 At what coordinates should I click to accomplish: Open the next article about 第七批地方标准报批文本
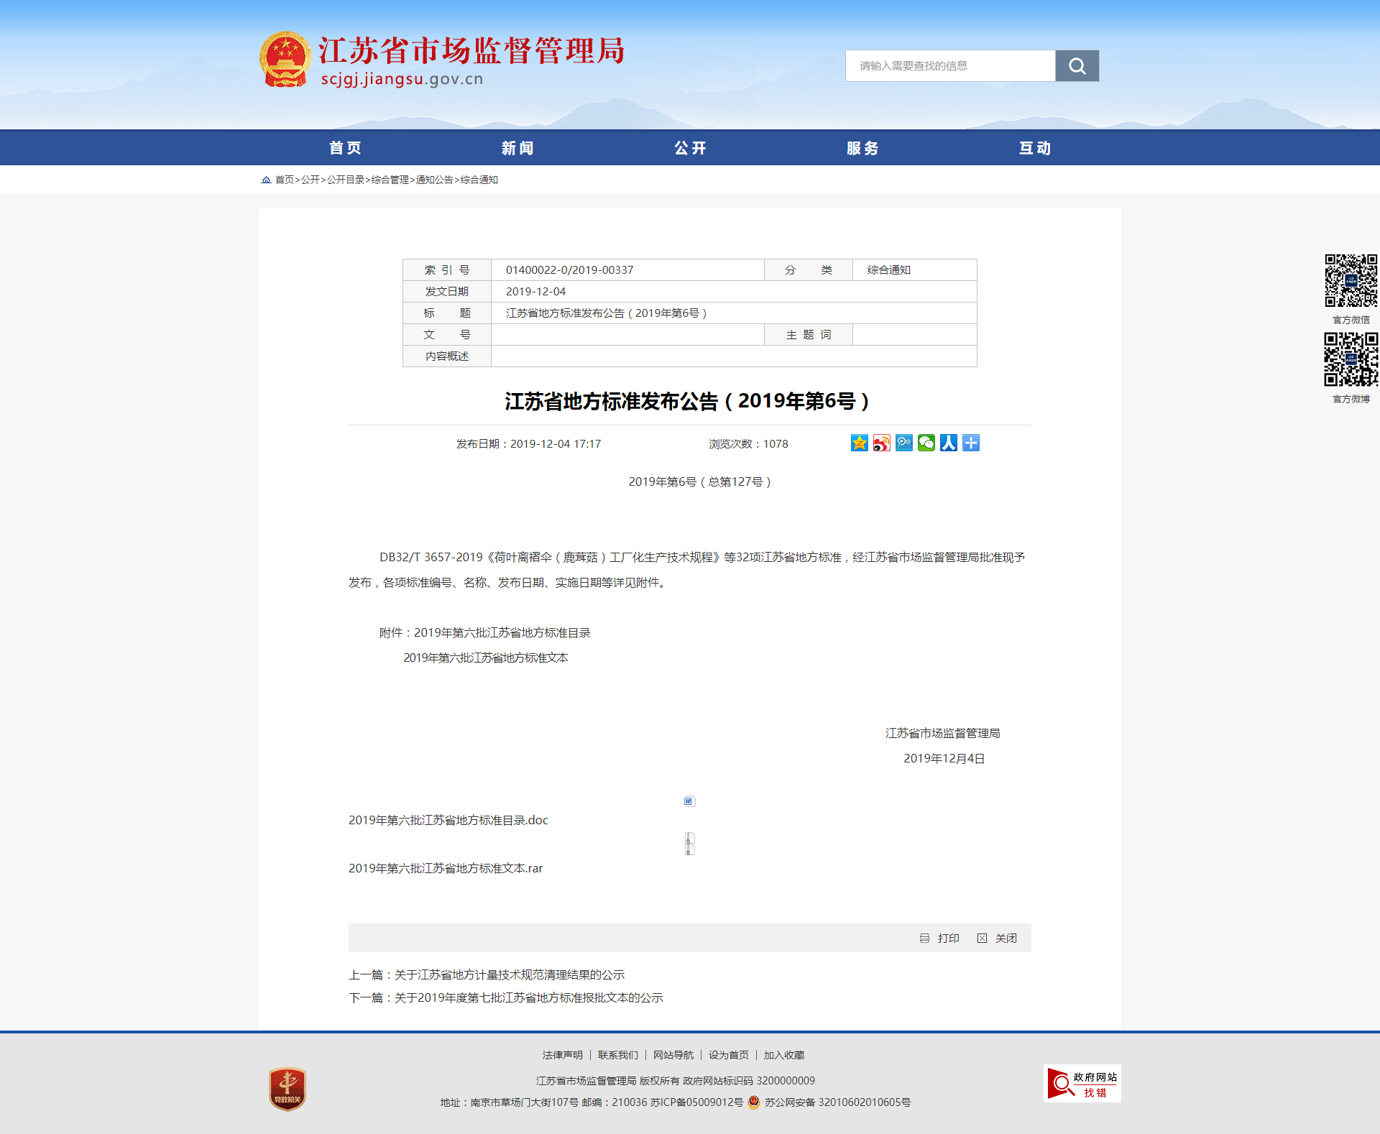528,998
